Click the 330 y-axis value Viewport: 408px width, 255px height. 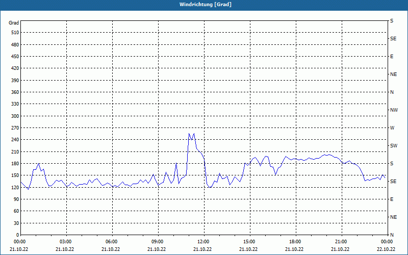pos(15,104)
